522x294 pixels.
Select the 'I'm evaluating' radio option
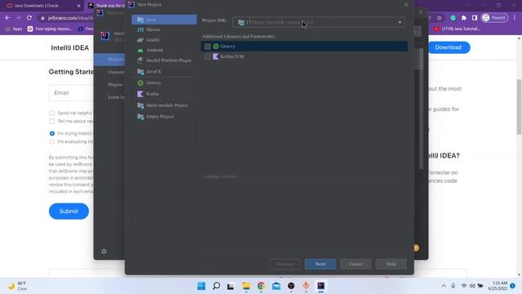click(x=52, y=141)
